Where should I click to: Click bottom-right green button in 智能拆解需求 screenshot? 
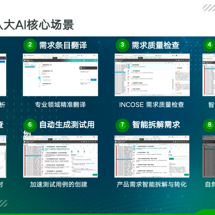(186, 175)
